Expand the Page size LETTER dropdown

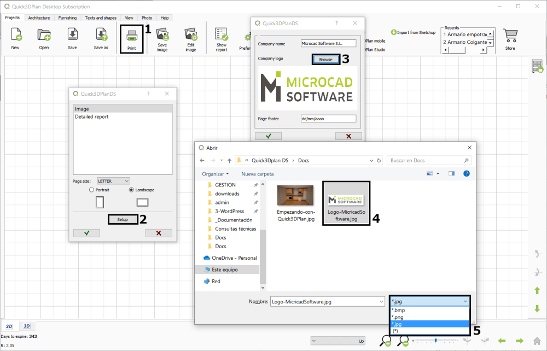pyautogui.click(x=113, y=181)
